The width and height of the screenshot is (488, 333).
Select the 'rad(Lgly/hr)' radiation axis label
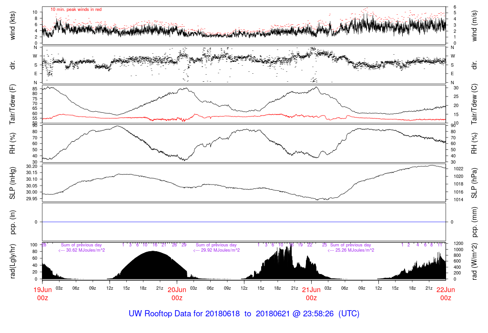click(13, 261)
